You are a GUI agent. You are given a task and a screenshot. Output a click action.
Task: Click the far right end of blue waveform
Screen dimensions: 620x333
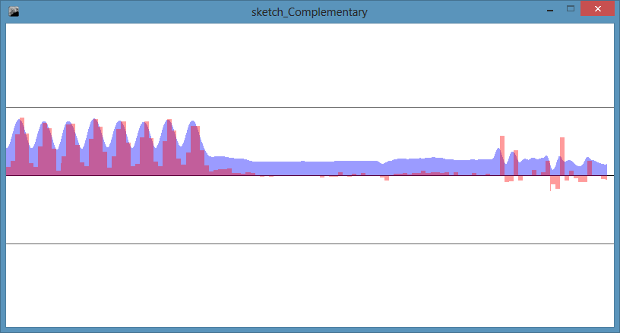pyautogui.click(x=604, y=168)
